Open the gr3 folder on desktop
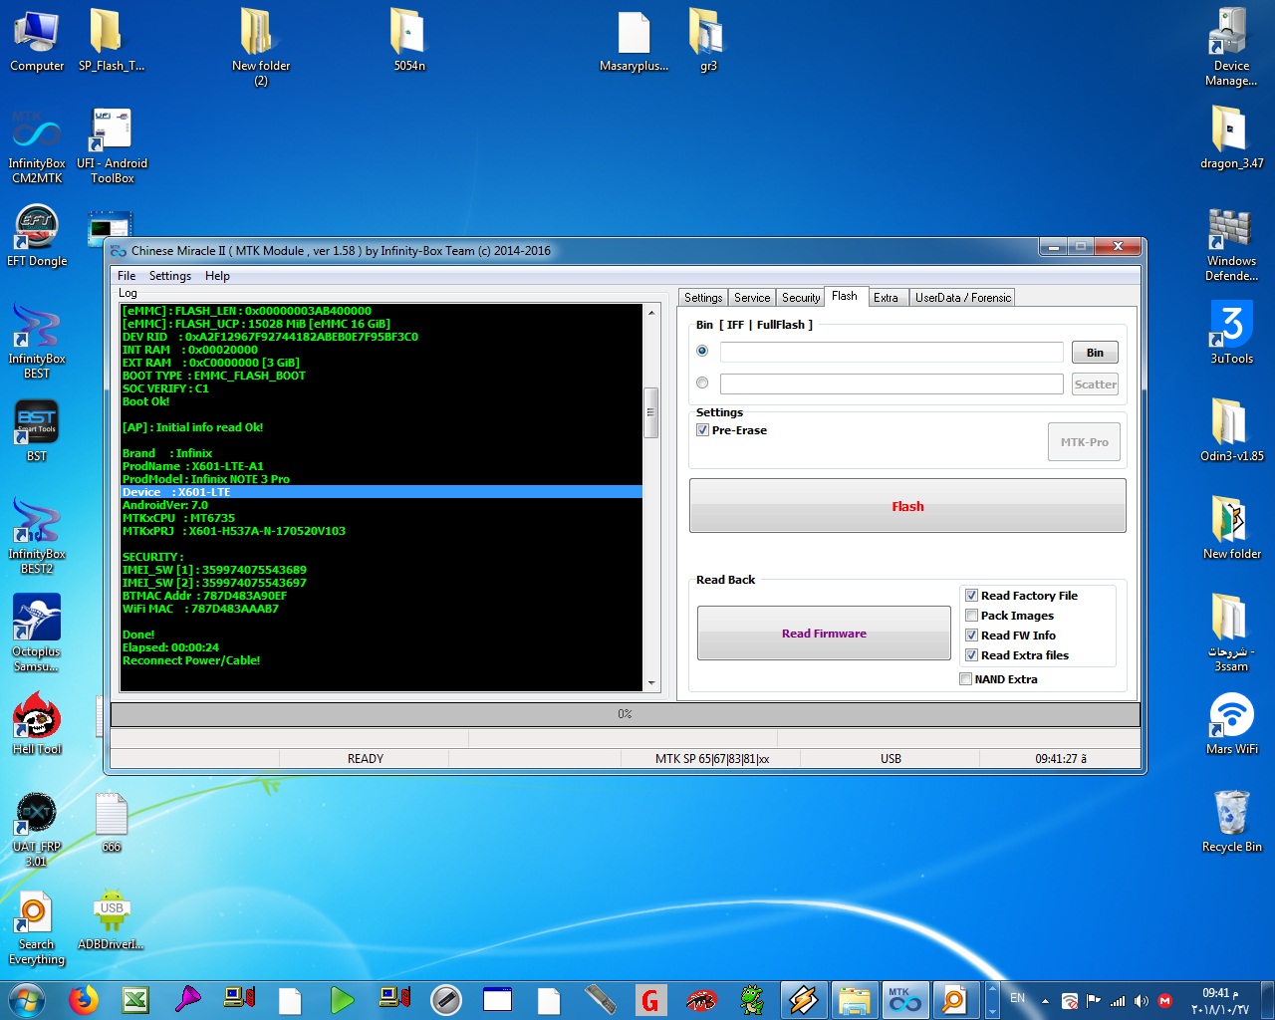The height and width of the screenshot is (1020, 1275). click(x=708, y=40)
